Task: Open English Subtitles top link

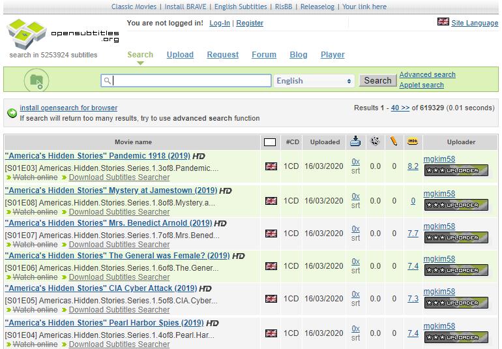Action: (241, 7)
